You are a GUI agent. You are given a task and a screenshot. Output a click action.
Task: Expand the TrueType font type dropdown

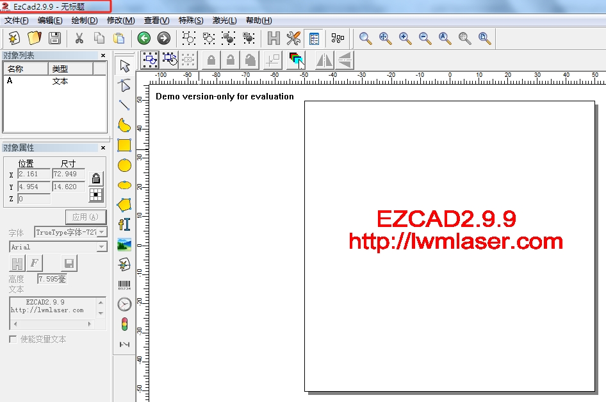[x=102, y=232]
